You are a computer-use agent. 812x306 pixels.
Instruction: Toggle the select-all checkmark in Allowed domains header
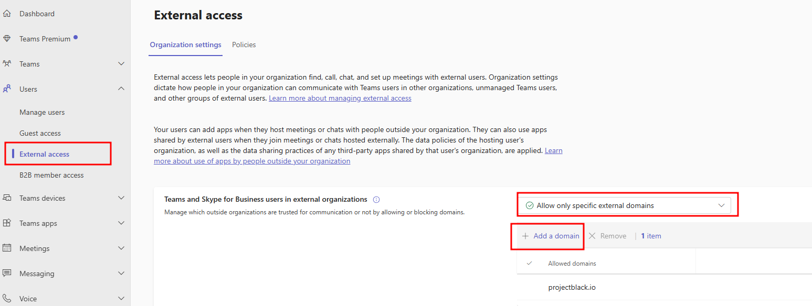(529, 264)
